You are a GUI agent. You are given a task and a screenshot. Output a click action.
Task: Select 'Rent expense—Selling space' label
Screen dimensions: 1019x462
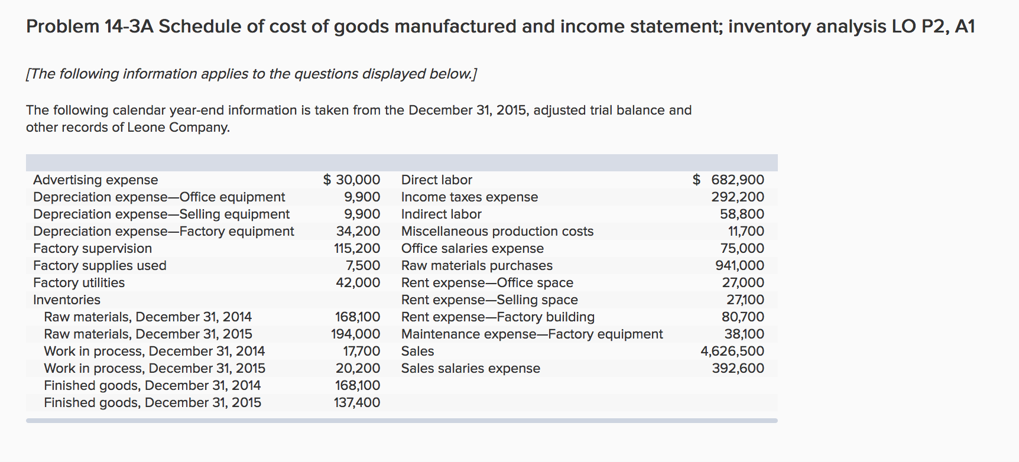(x=490, y=300)
